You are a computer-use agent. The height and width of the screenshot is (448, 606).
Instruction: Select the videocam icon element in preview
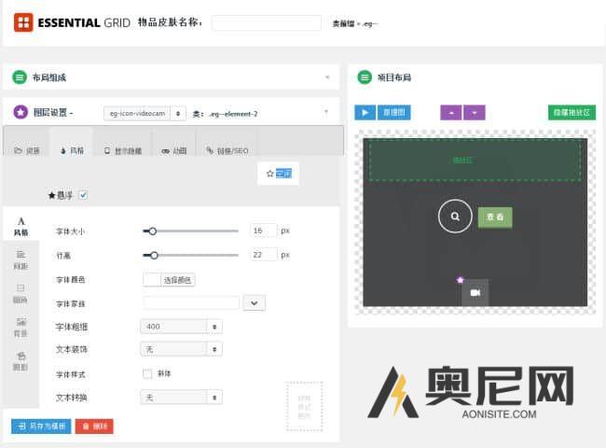tap(475, 292)
